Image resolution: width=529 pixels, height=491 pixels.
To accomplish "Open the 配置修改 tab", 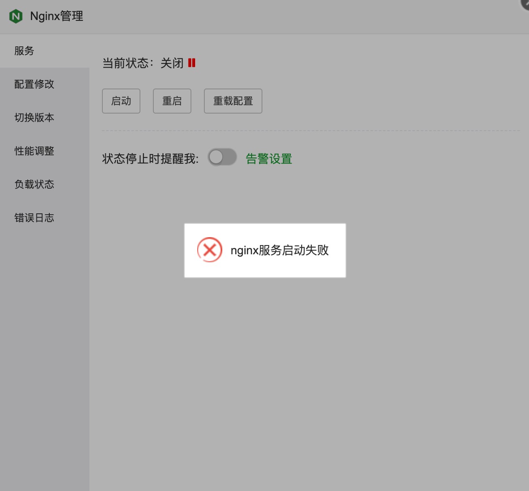I will click(45, 84).
